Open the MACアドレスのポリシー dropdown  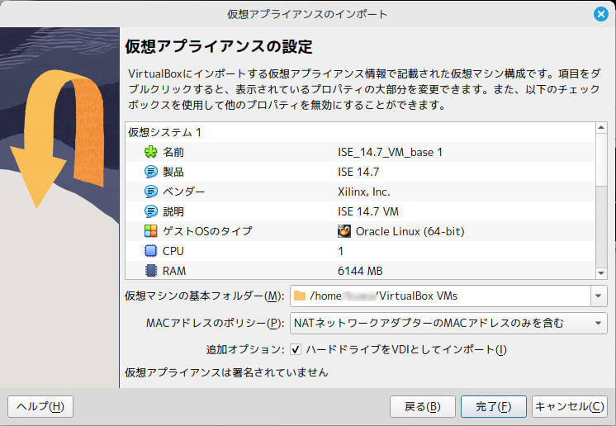[x=448, y=323]
